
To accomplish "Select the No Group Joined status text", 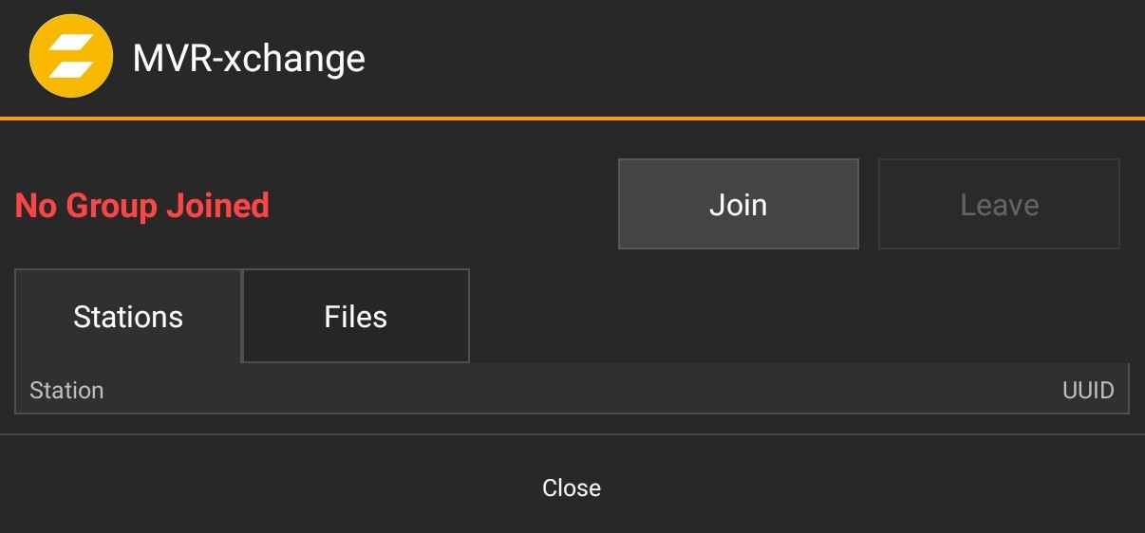I will coord(142,205).
